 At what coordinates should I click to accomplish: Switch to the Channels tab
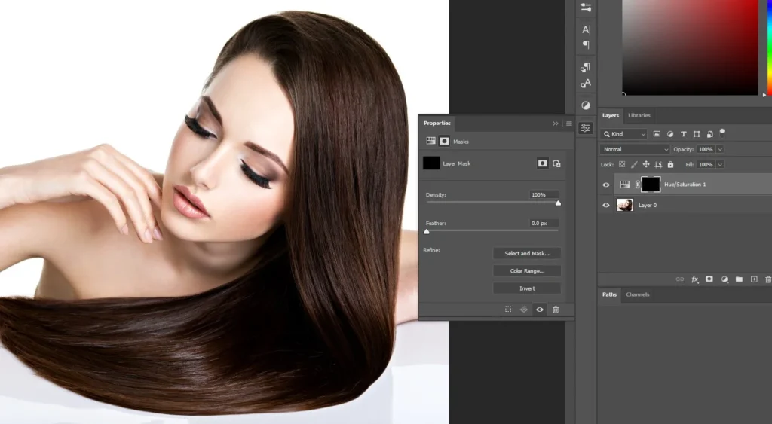[638, 294]
